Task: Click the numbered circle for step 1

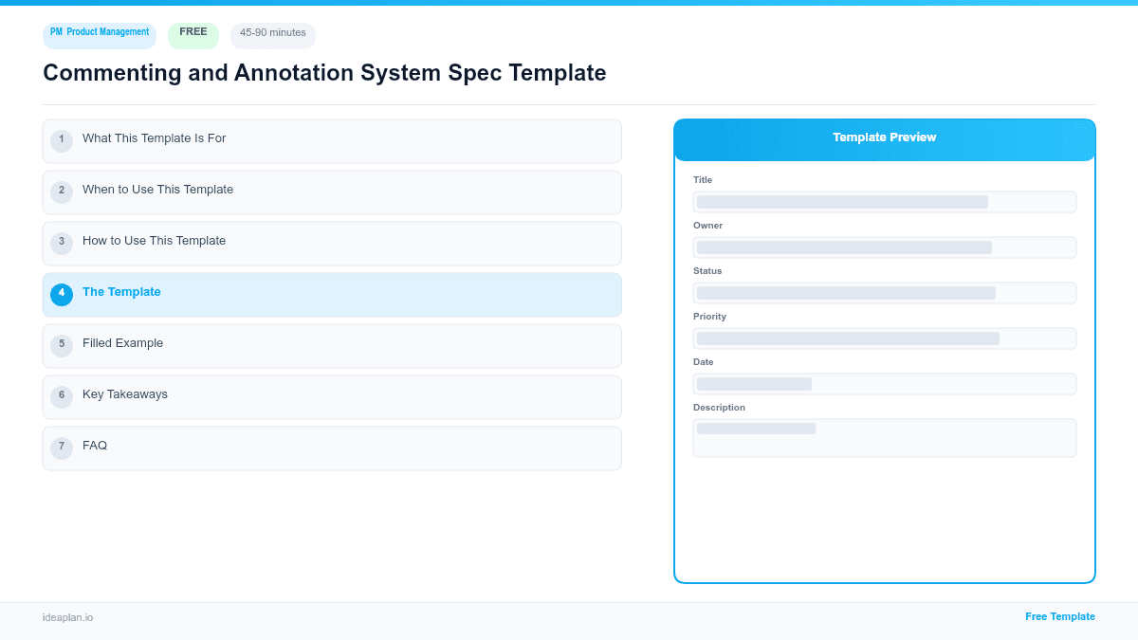Action: pos(62,140)
